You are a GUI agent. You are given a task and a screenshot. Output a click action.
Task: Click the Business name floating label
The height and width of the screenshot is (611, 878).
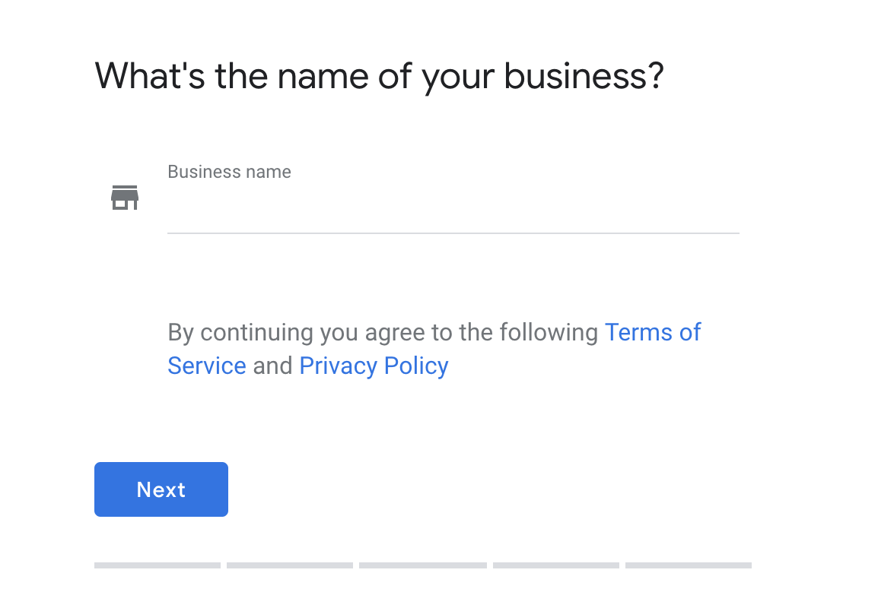point(229,172)
